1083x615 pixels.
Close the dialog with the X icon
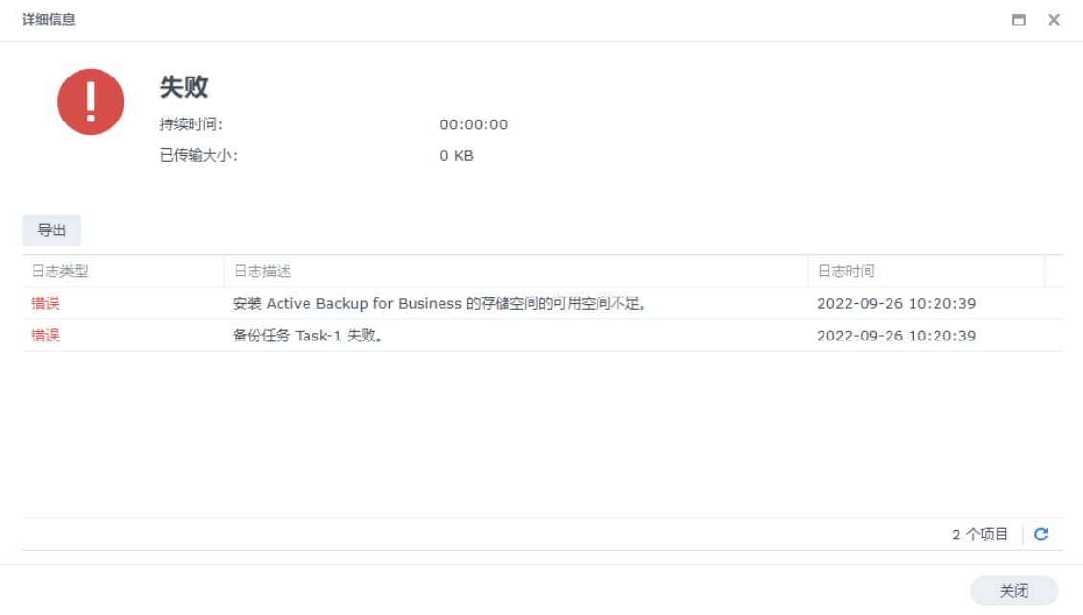click(1053, 20)
